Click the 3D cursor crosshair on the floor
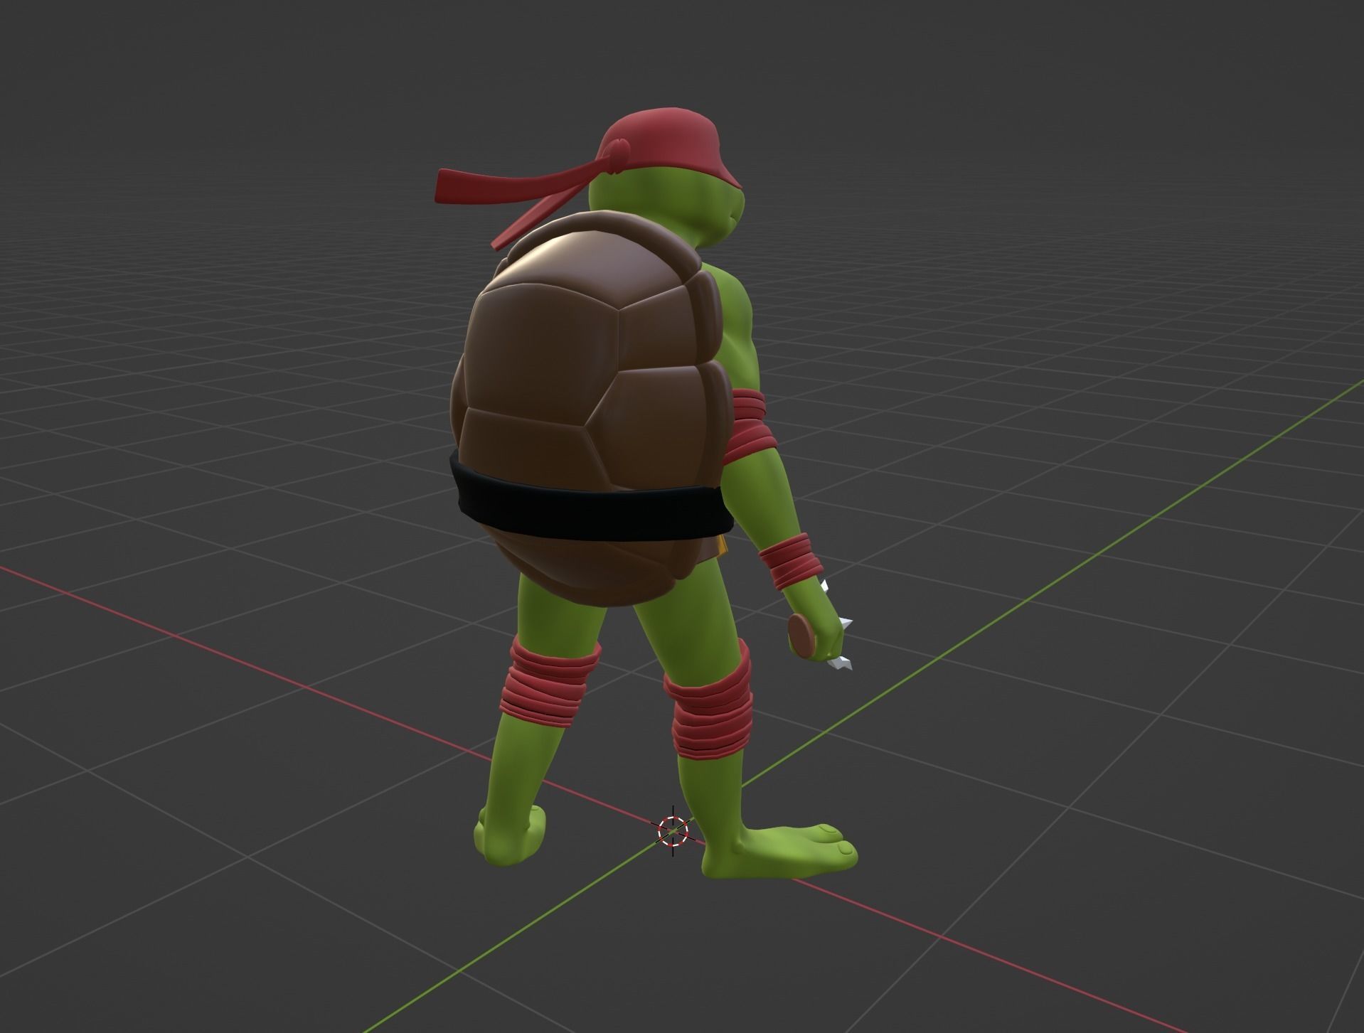Viewport: 1364px width, 1033px height. pos(673,830)
